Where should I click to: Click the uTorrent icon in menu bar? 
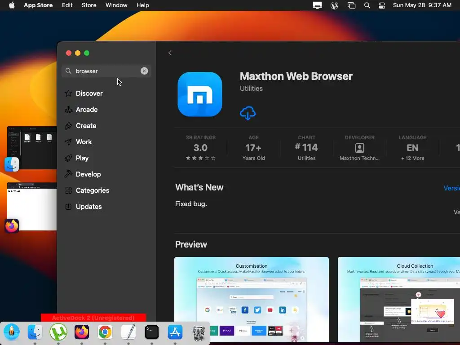[334, 5]
